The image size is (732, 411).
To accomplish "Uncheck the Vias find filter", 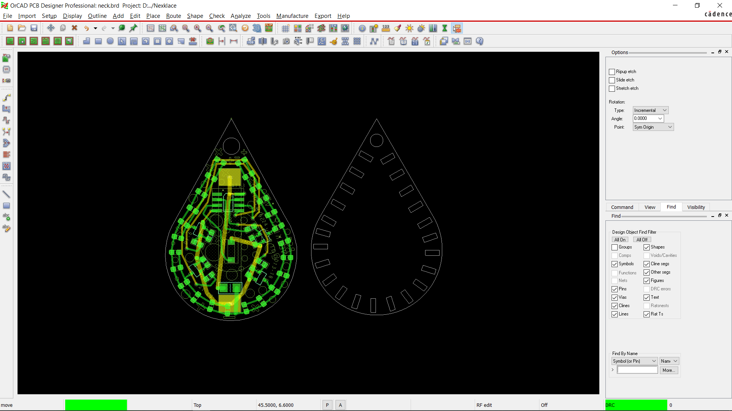I will (615, 298).
